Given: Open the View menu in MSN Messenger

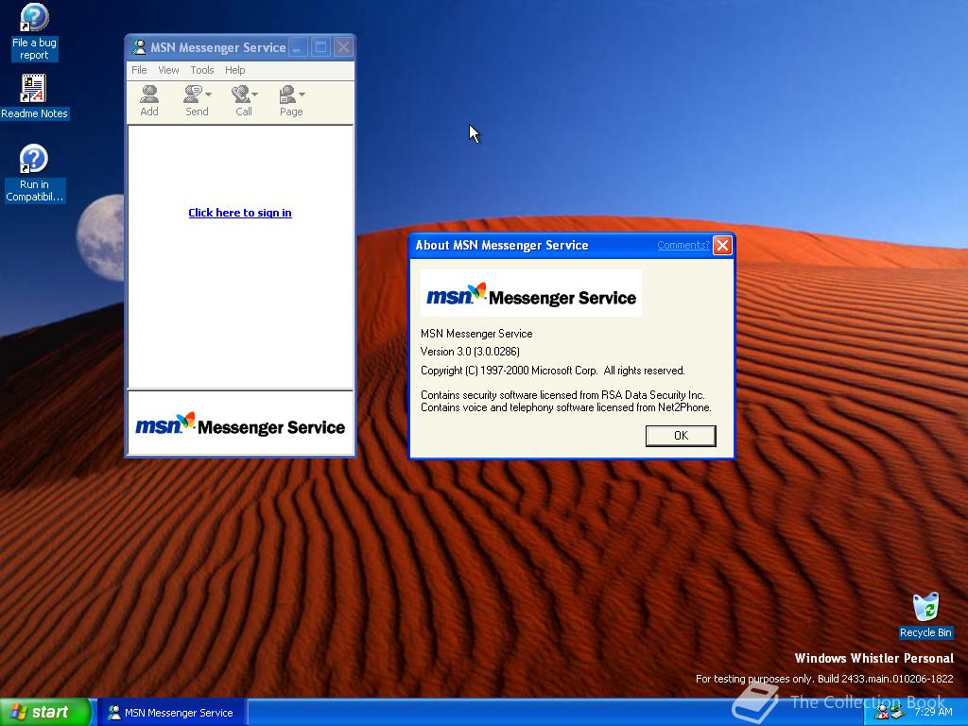Looking at the screenshot, I should click(168, 70).
